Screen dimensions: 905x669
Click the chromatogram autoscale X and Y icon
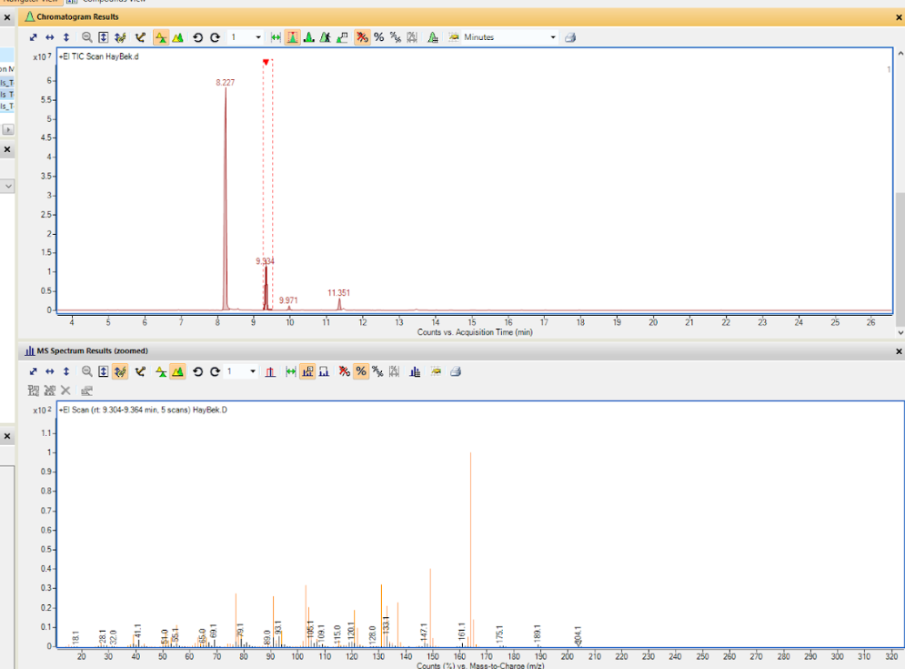(34, 37)
